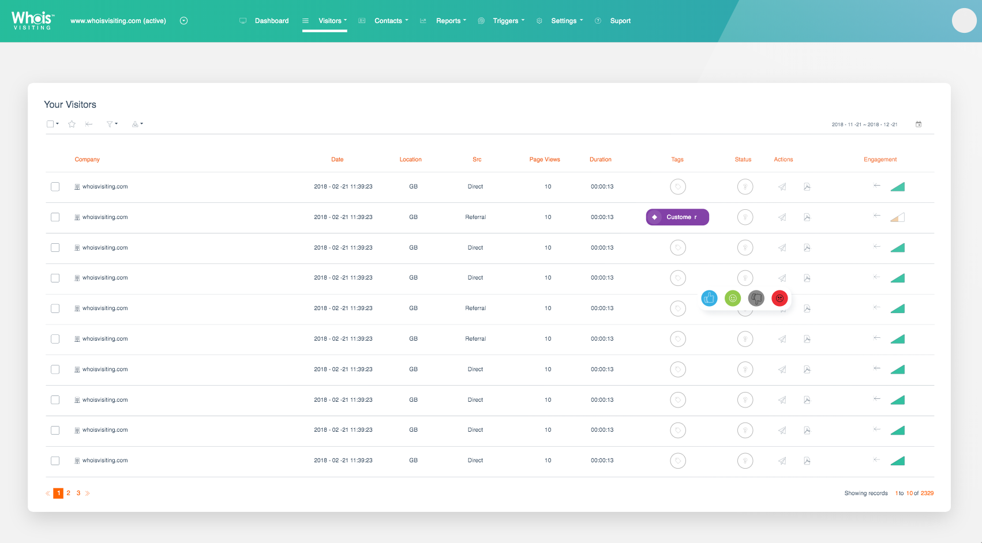
Task: Click the tag icon in the first visitor row
Action: pos(678,187)
